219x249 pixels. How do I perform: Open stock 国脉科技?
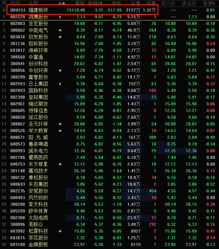point(38,90)
